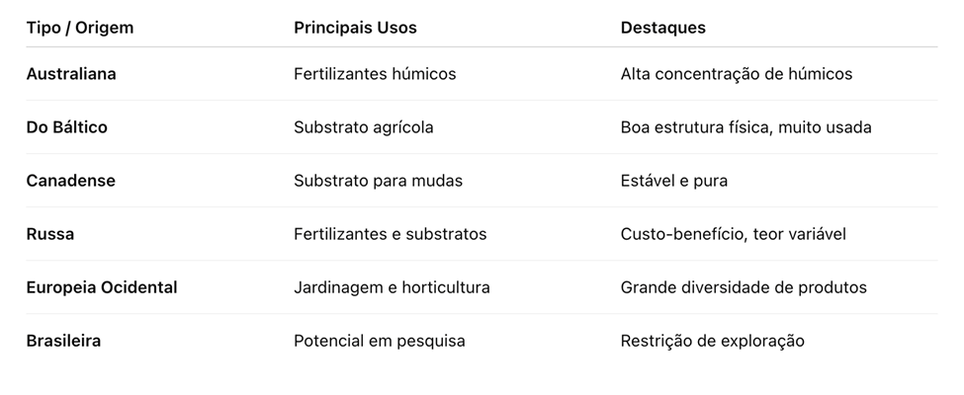Select the 'Australiana' row label
Screen dimensions: 964x395
[71, 74]
